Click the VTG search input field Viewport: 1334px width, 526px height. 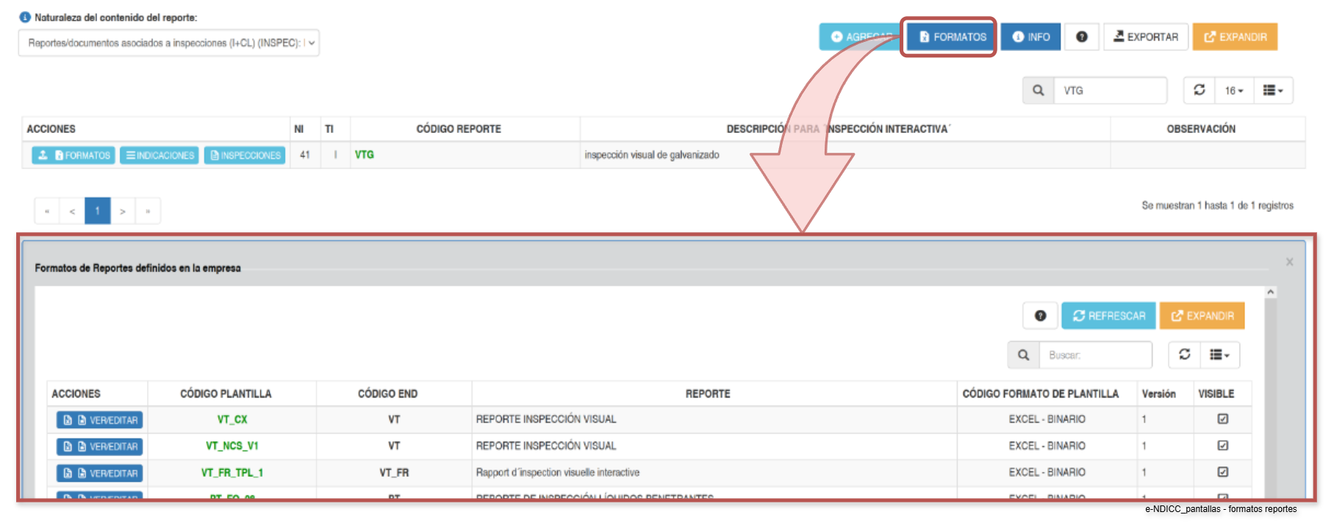coord(1111,90)
